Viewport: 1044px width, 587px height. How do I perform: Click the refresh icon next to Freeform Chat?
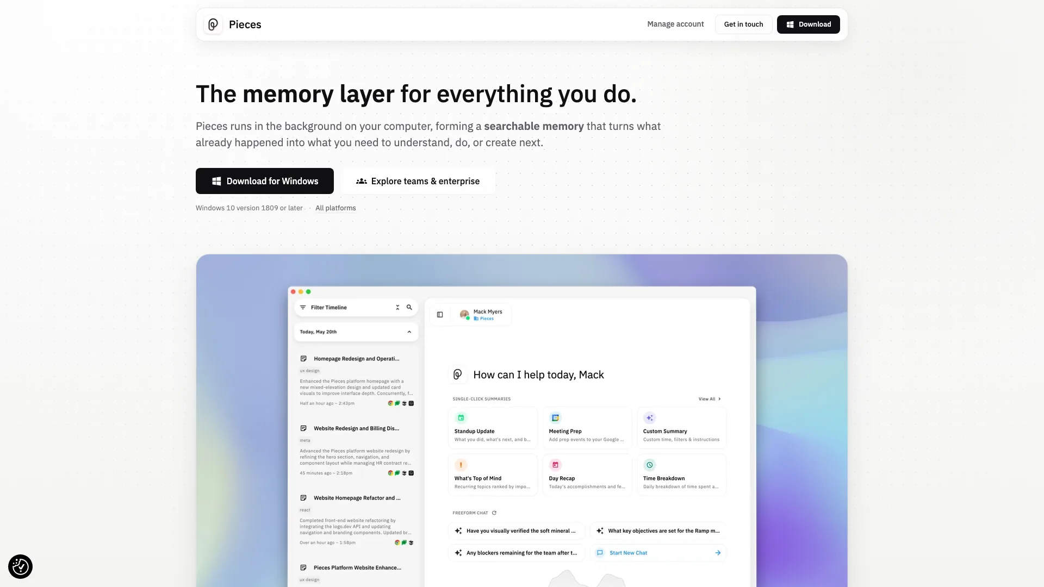494,513
